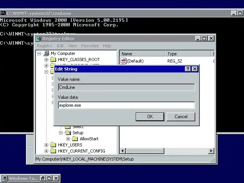Click the Edit String help question-mark button
The width and height of the screenshot is (244, 183).
coord(188,69)
